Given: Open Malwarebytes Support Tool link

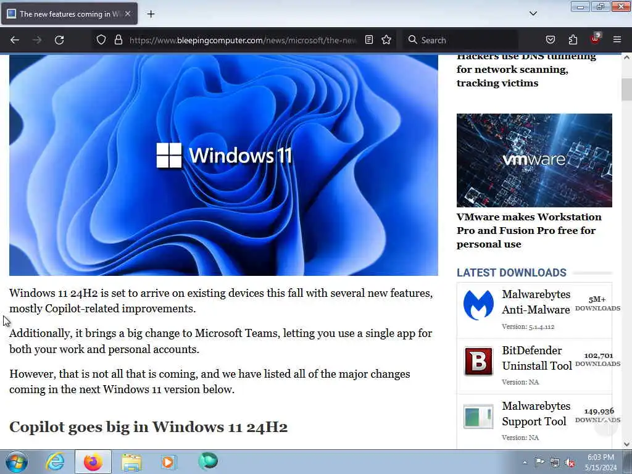Looking at the screenshot, I should coord(536,414).
